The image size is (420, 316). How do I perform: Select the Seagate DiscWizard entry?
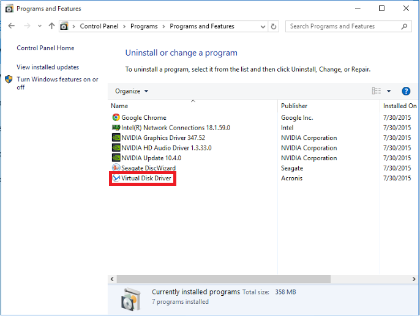[148, 168]
